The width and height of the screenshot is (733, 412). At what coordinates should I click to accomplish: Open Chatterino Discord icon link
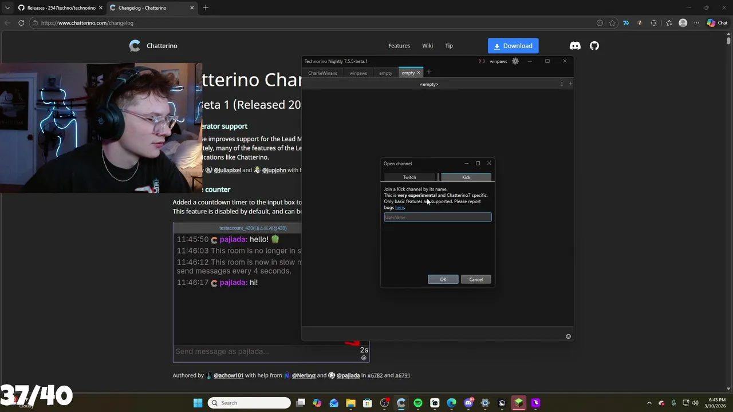click(x=575, y=46)
